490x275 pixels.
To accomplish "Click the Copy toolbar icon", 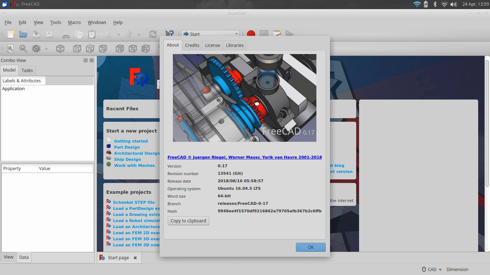I will [x=79, y=34].
